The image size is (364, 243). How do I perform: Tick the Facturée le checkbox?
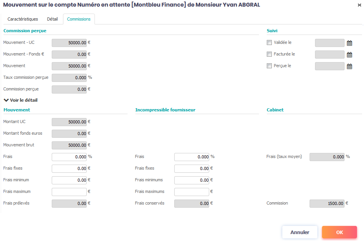point(269,54)
